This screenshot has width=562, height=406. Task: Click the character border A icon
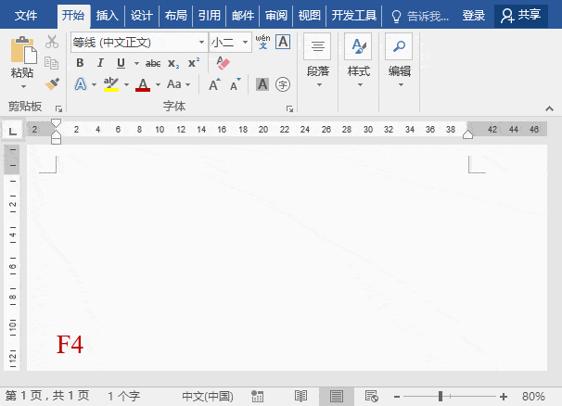[283, 42]
